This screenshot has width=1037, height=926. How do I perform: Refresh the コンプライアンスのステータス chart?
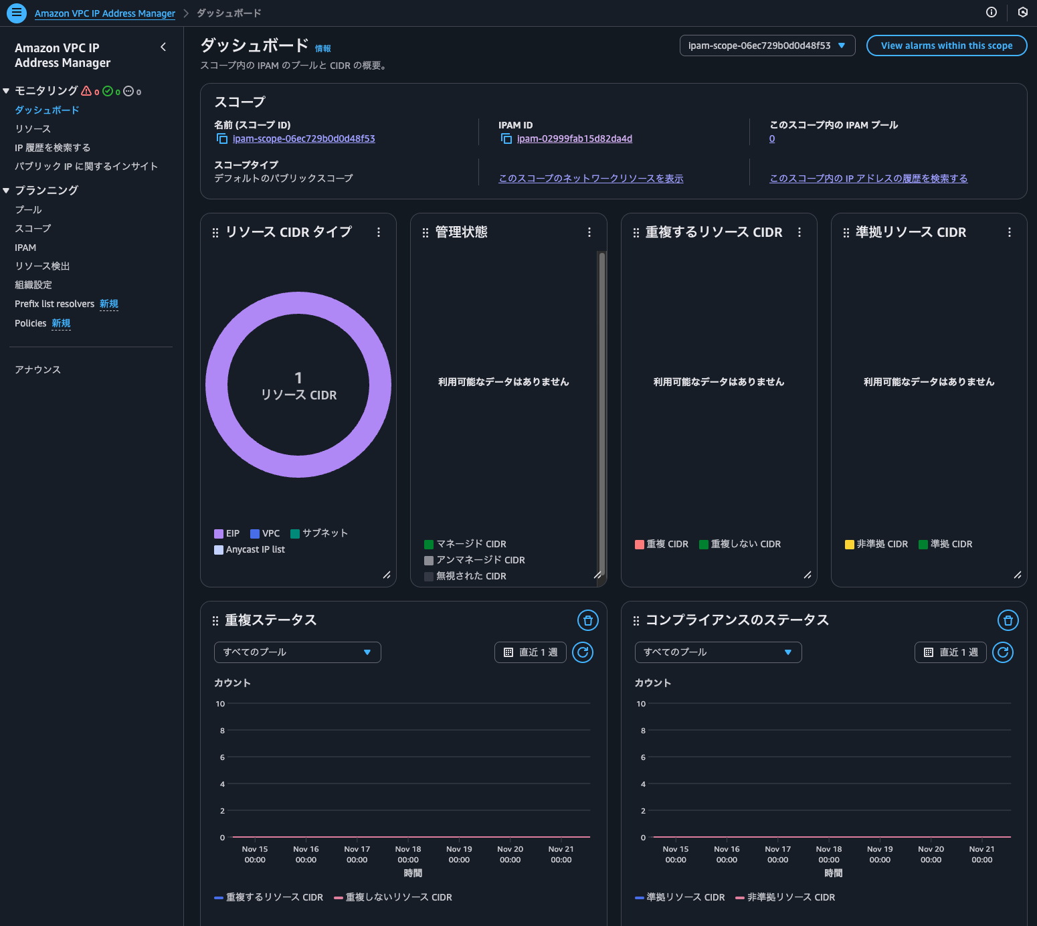click(x=1002, y=652)
